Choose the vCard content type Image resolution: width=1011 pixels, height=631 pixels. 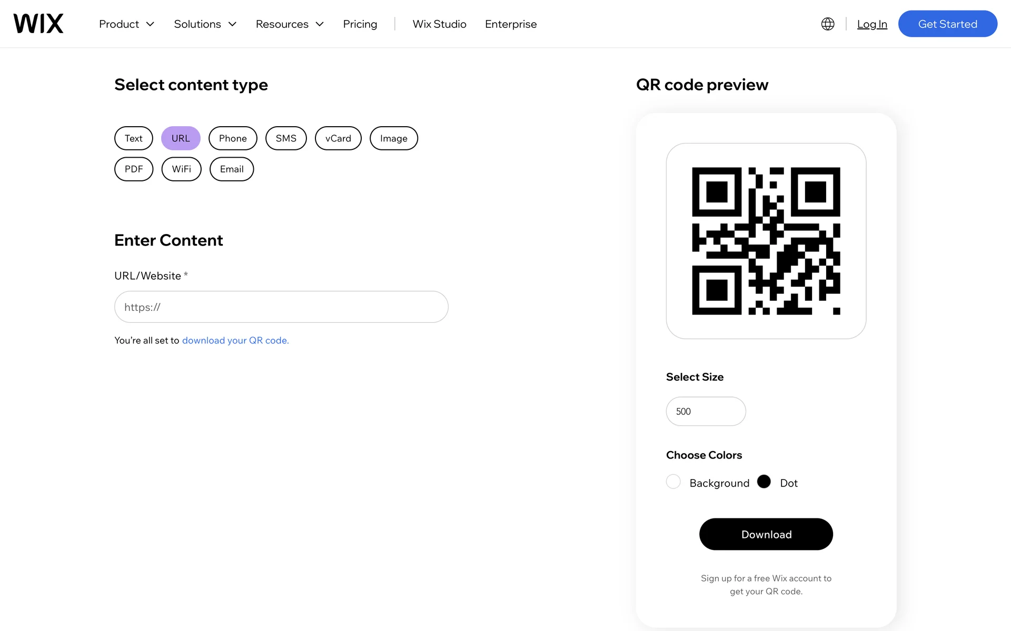point(338,138)
